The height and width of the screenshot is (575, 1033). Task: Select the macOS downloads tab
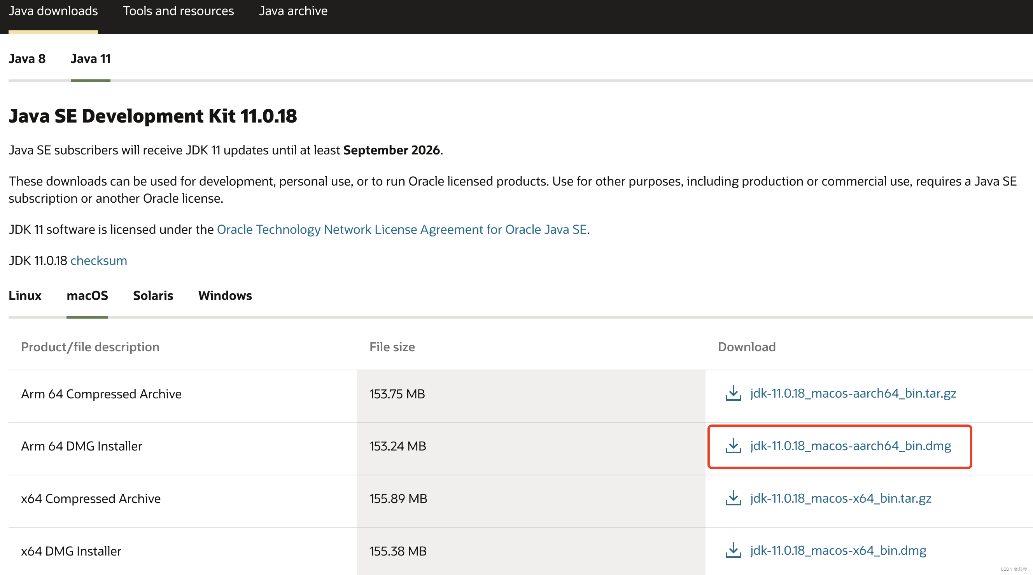click(x=87, y=296)
